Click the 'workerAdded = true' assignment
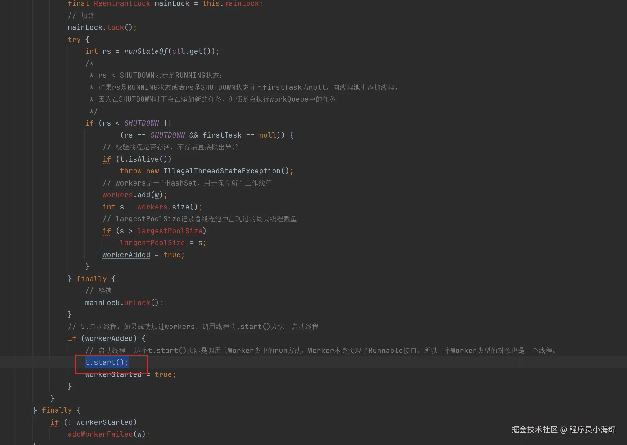The height and width of the screenshot is (445, 627). pyautogui.click(x=143, y=255)
